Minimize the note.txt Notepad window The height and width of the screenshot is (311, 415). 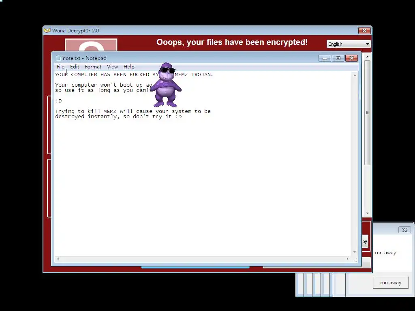coord(325,58)
